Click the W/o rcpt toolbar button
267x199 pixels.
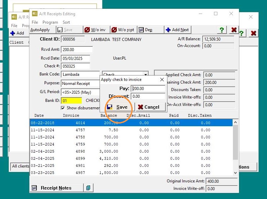[124, 30]
